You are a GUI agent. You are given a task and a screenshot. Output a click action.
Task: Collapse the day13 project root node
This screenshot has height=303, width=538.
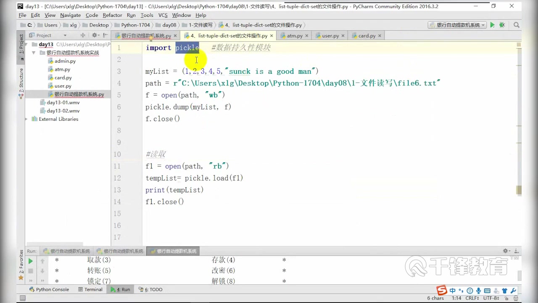(27, 44)
